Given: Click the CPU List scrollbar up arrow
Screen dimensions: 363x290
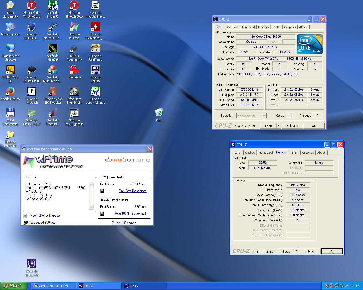Looking at the screenshot, I should click(91, 185).
